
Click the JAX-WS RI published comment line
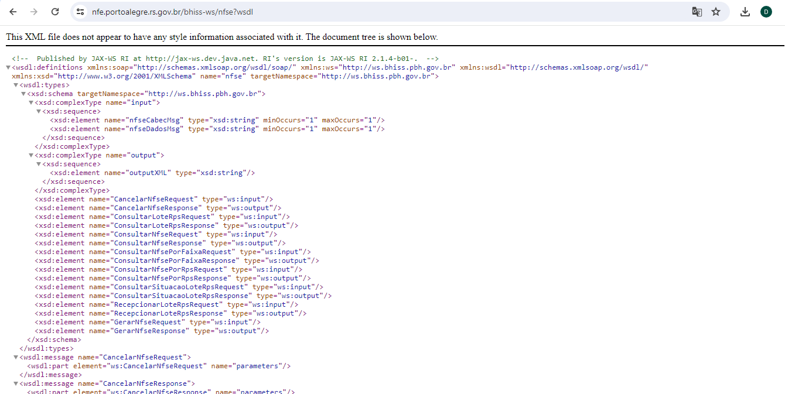point(225,59)
